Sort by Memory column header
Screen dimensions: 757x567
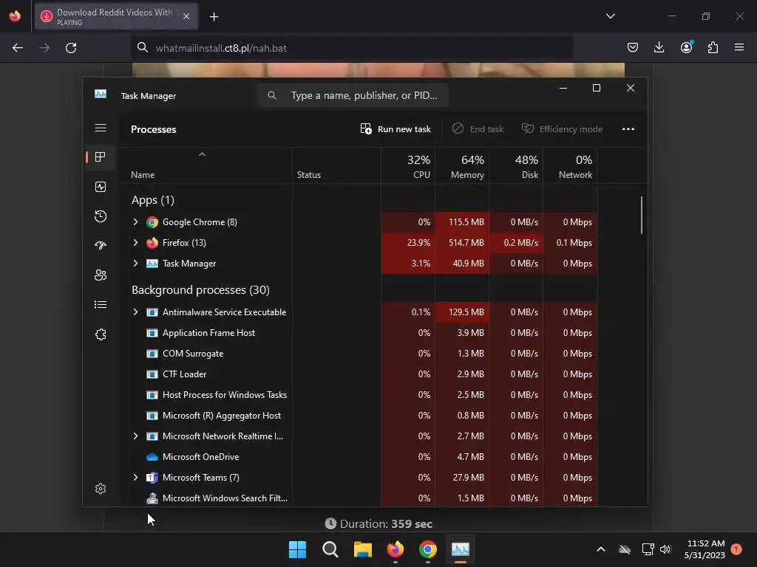(462, 166)
